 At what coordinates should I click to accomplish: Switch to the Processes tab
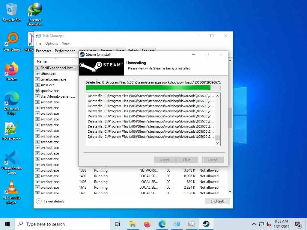43,51
